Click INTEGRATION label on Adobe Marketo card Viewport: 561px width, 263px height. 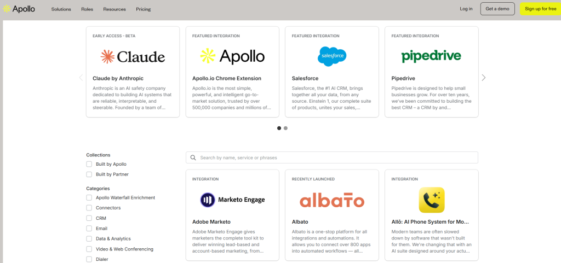205,179
